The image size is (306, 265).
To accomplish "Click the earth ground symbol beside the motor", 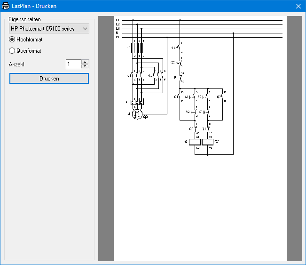I will point(146,117).
